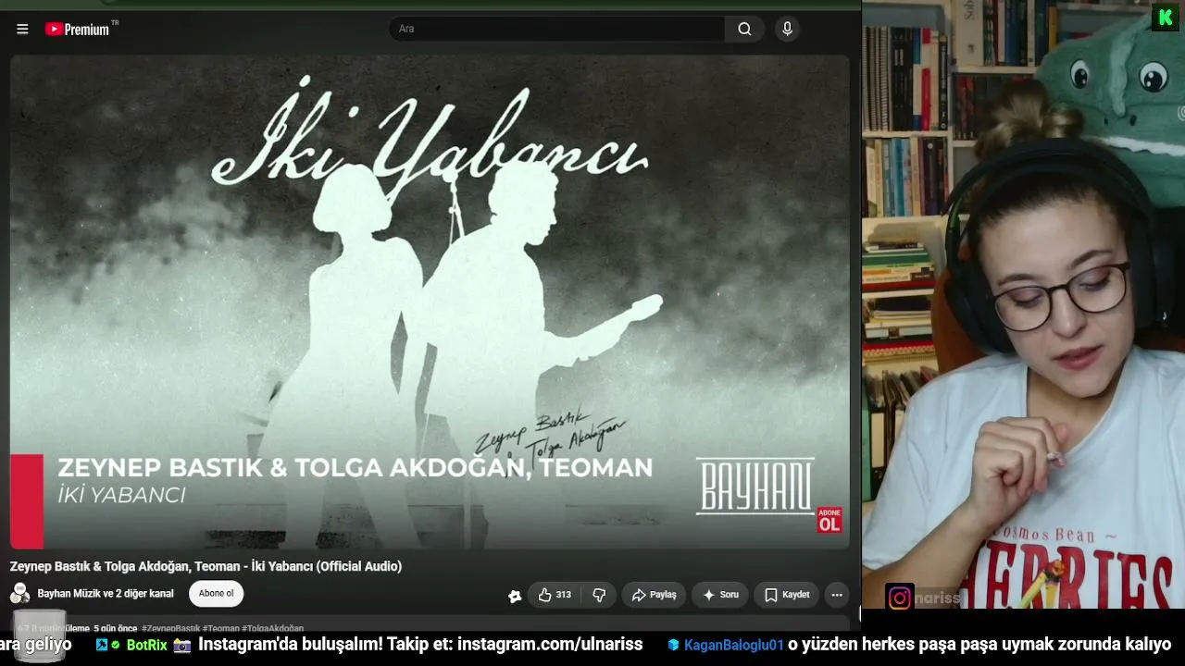Click the red 'Abone OL' overlay badge

click(x=829, y=520)
